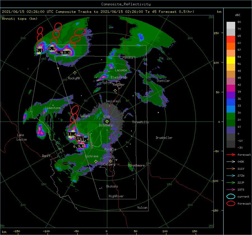Click the HighRiver town label
Screen dimensions: 252x235
coord(116,196)
